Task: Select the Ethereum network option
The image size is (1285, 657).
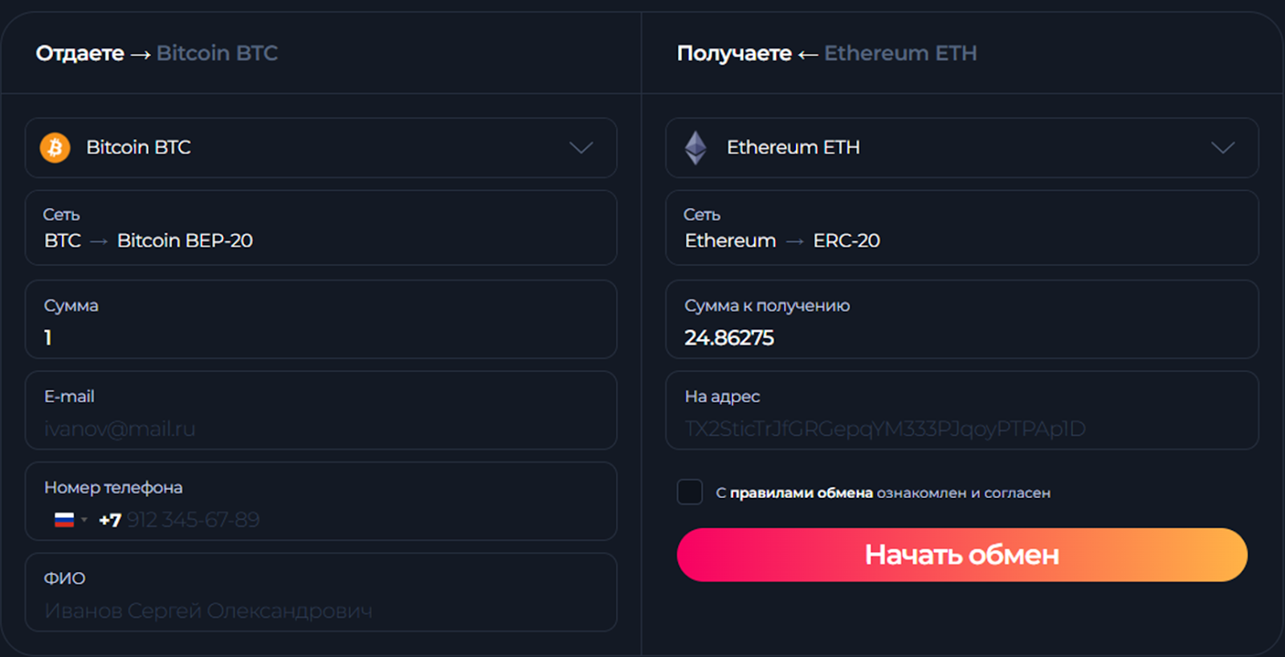Action: click(730, 241)
